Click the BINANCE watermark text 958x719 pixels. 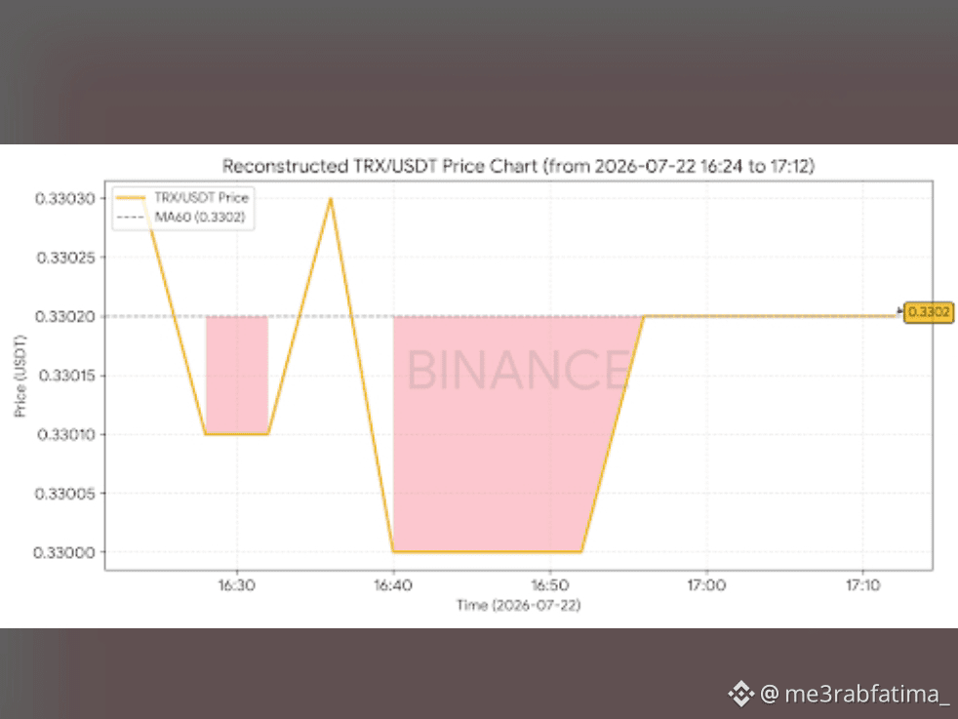coord(518,370)
